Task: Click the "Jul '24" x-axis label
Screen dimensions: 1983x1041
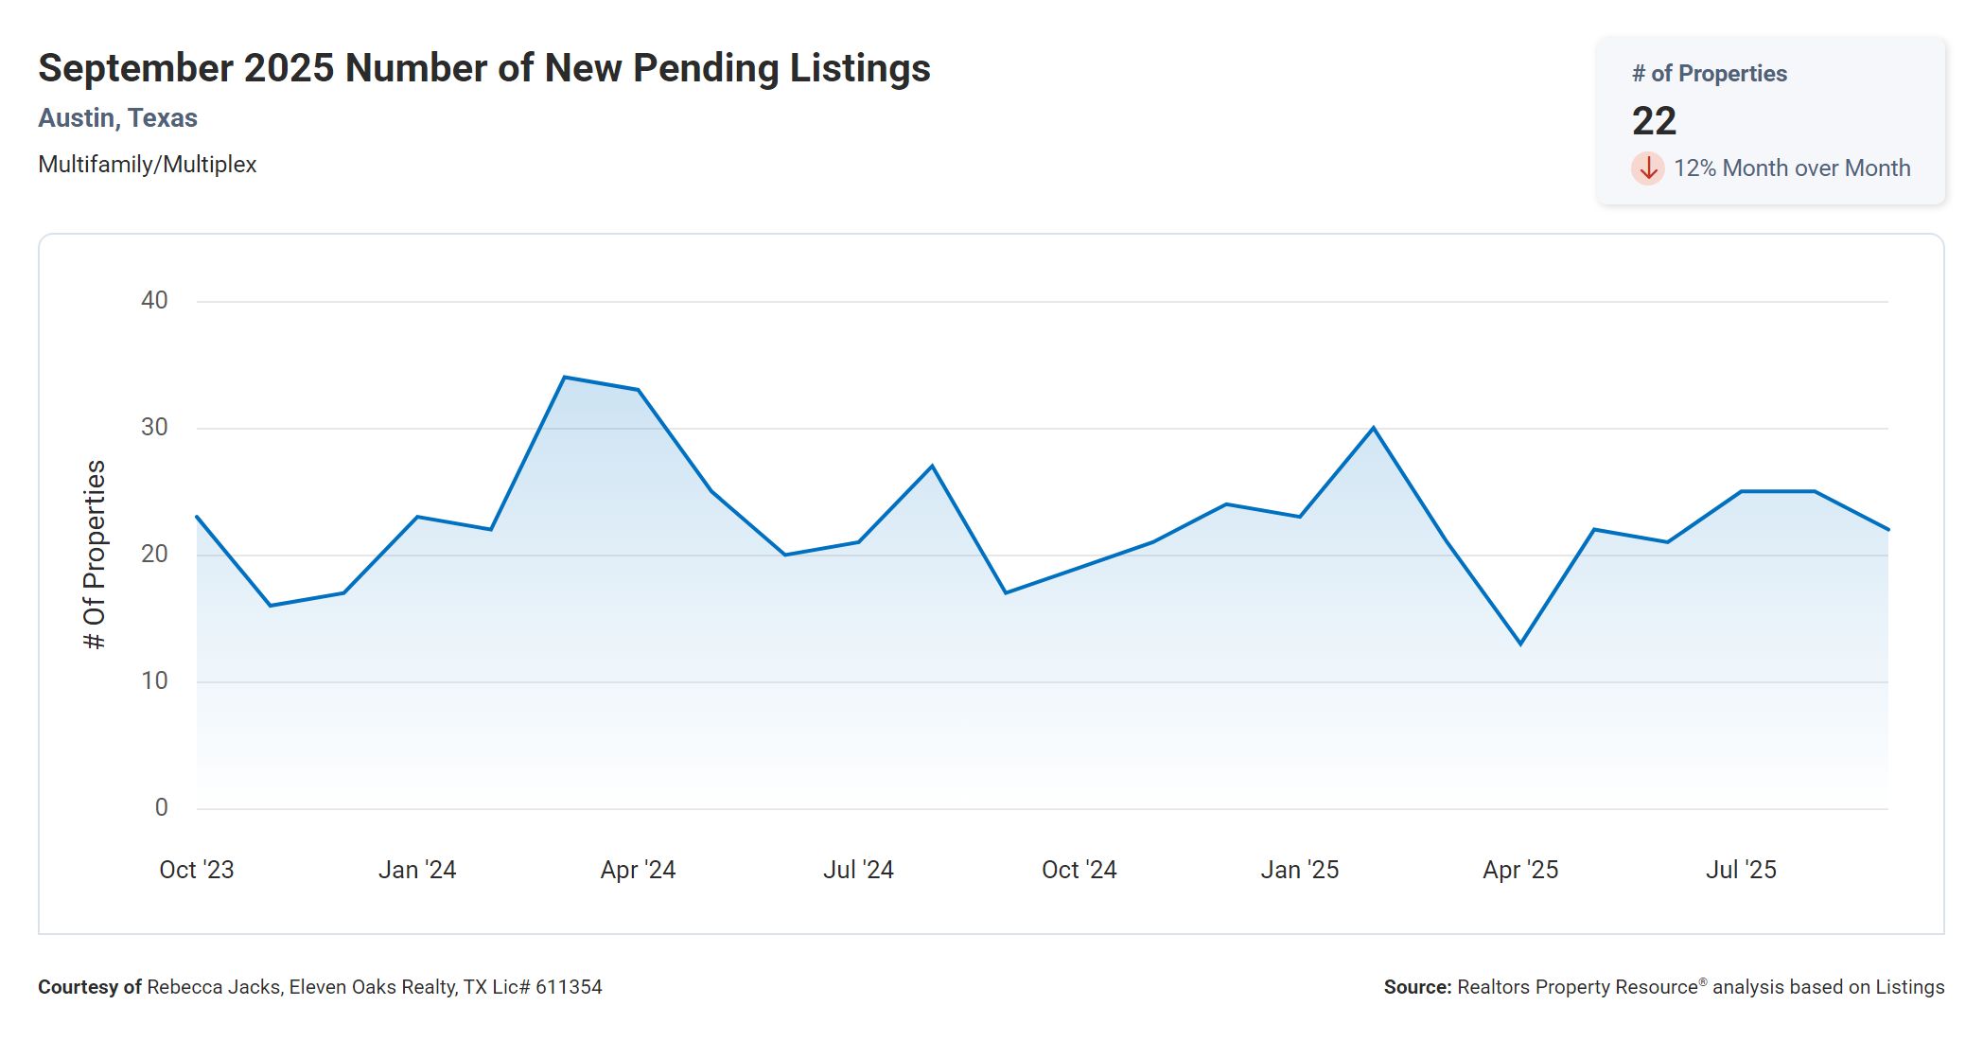Action: [858, 870]
